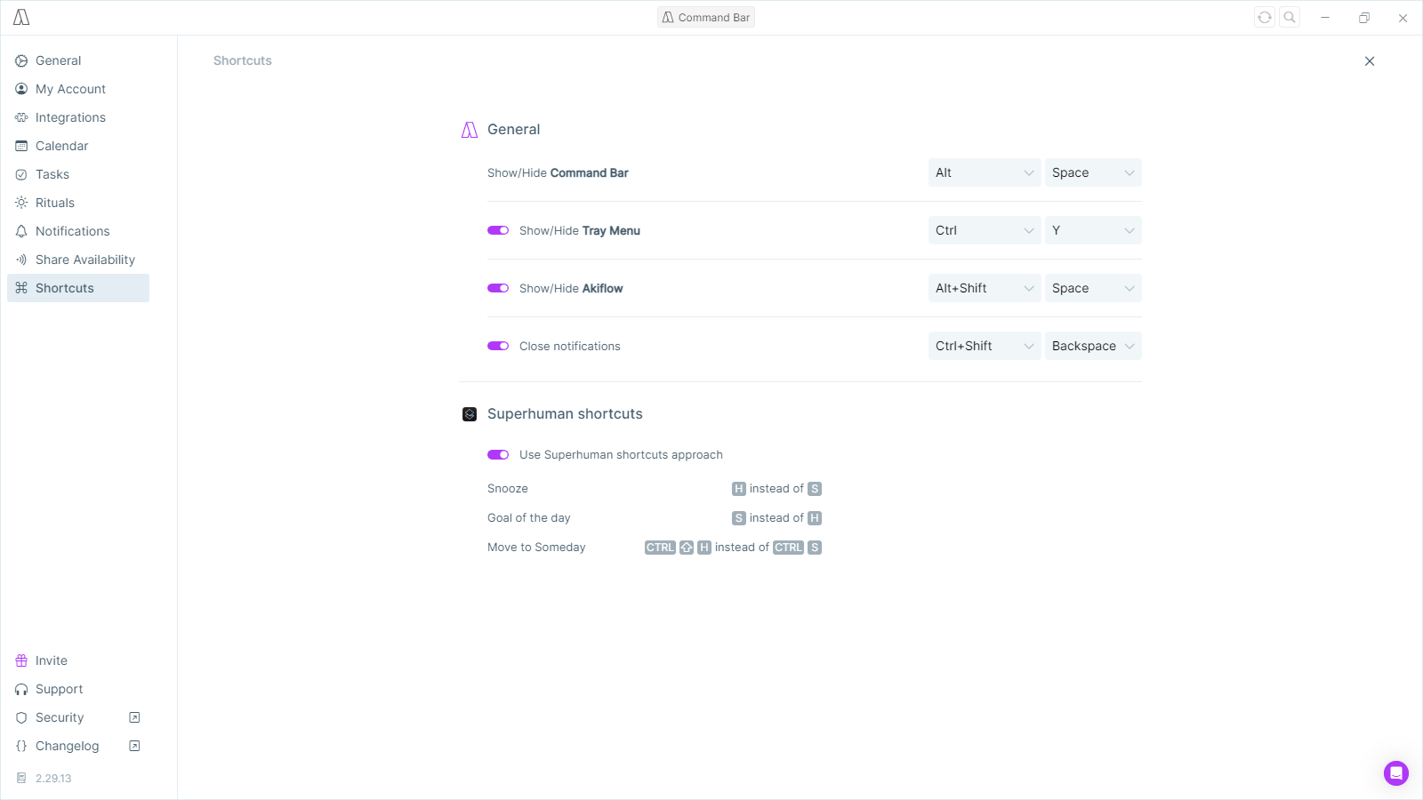Click the Invite link in sidebar

[x=78, y=660]
